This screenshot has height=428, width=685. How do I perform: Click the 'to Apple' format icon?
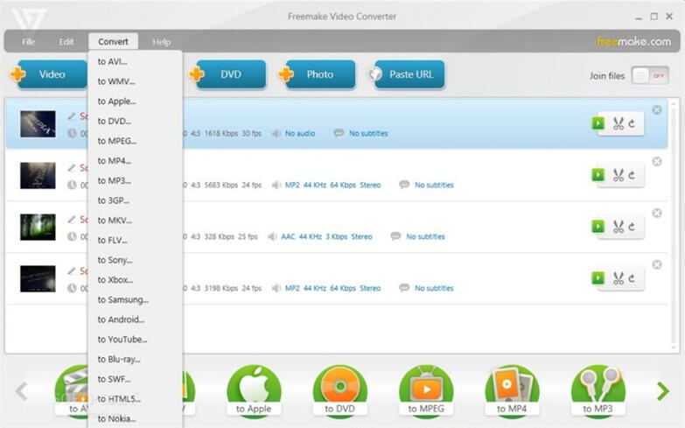[254, 390]
